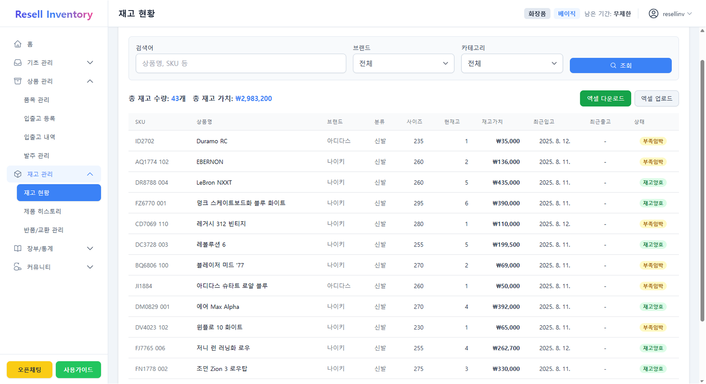The image size is (706, 384).
Task: Click the 엑셀 다운로드 button
Action: point(605,98)
